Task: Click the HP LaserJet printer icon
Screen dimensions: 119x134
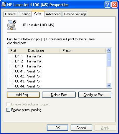Action: click(11, 25)
